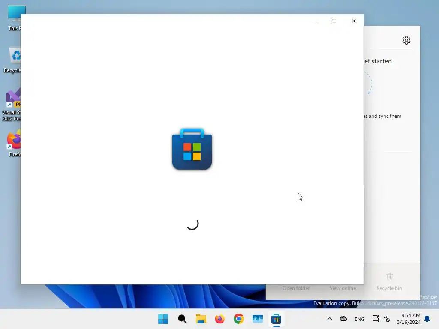Image resolution: width=439 pixels, height=329 pixels.
Task: Open taskbar Search
Action: (182, 319)
